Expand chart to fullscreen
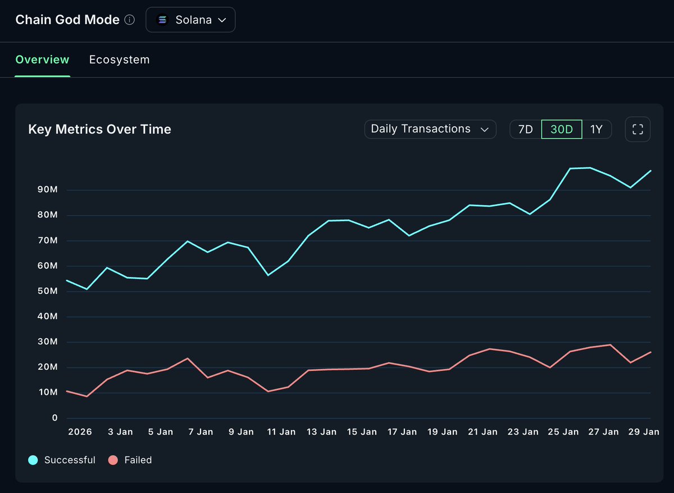 click(x=637, y=130)
